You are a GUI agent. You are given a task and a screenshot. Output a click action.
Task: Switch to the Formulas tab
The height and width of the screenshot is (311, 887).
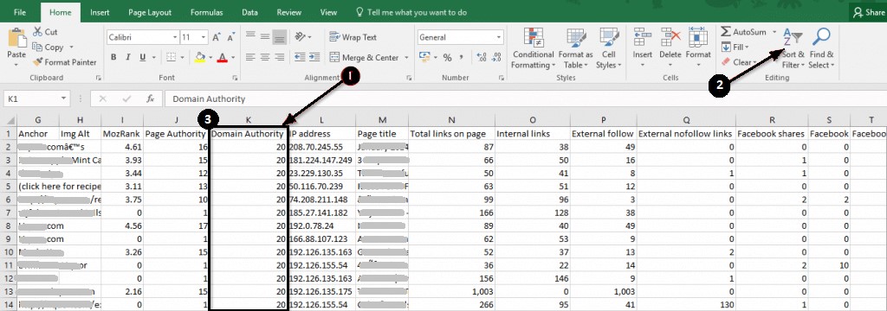click(206, 12)
